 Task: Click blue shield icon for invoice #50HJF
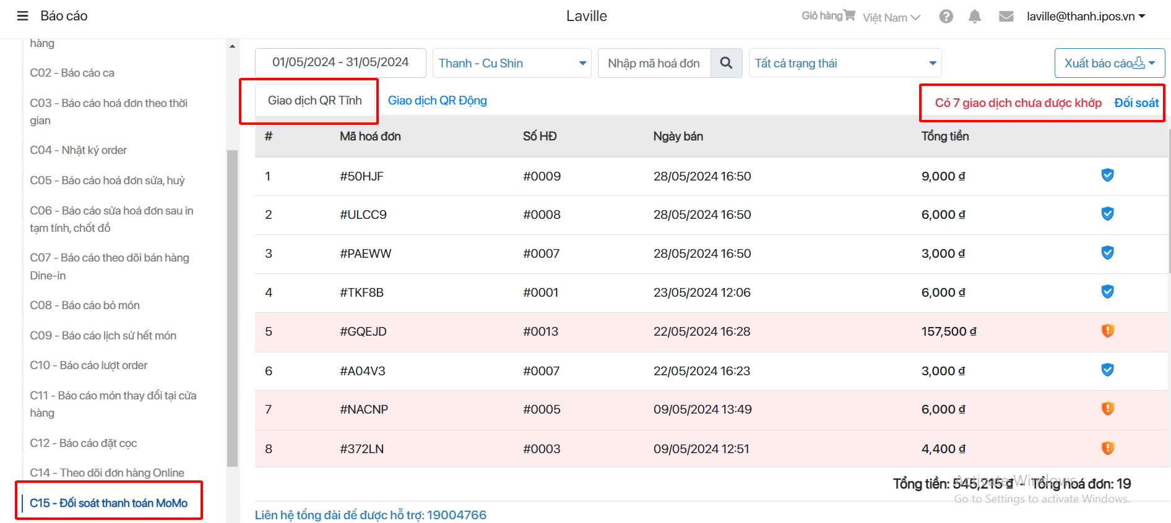[1107, 176]
